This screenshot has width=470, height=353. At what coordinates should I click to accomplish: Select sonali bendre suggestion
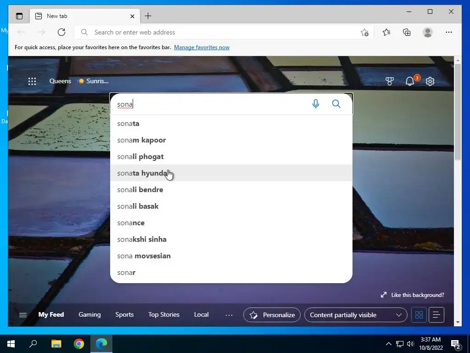pyautogui.click(x=231, y=189)
